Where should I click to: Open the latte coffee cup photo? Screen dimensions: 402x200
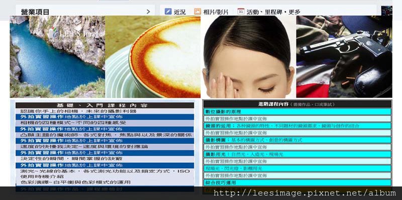point(153,57)
